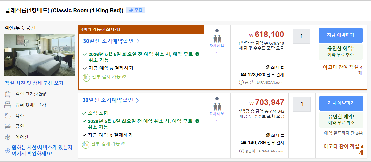Open room quantity selector in first offer
Image resolution: width=371 pixels, height=162 pixels.
point(301,36)
